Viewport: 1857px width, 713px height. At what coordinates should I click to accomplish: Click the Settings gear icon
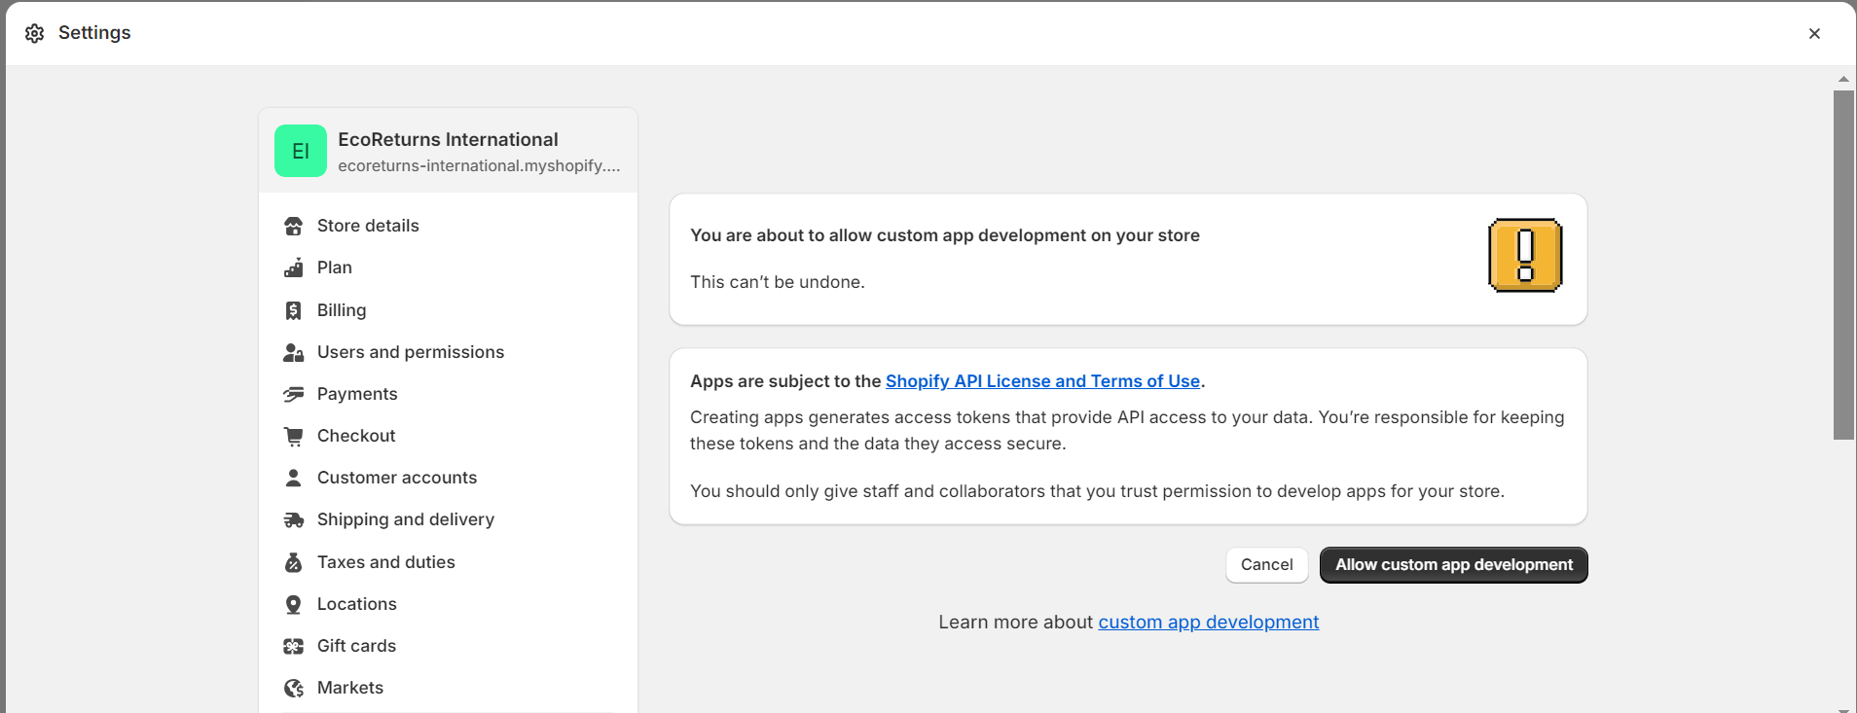point(35,33)
